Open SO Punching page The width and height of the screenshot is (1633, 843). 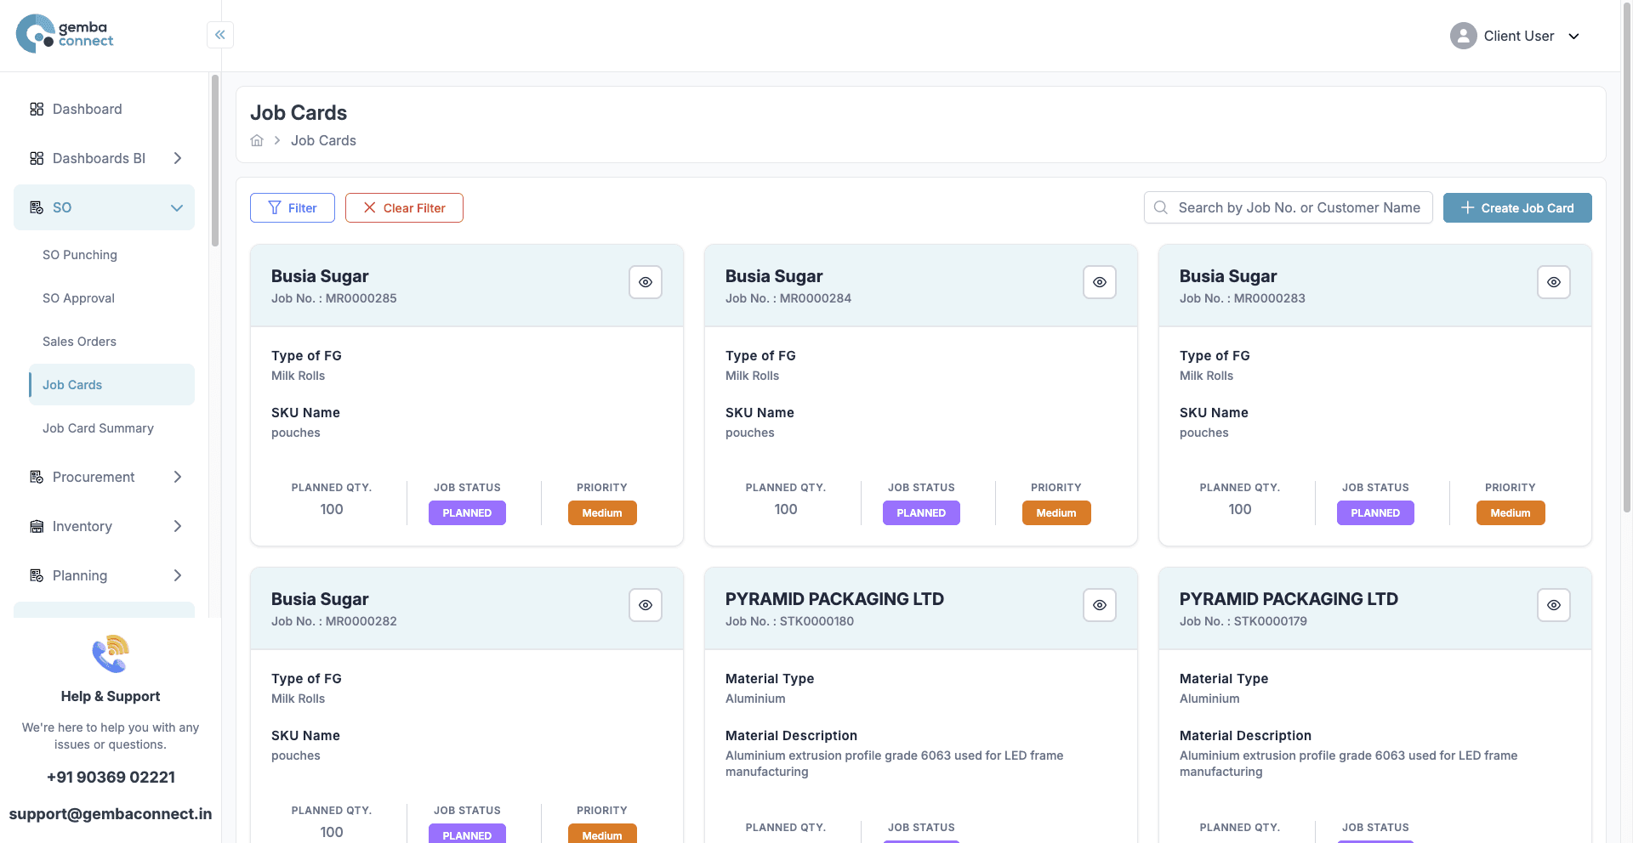point(80,255)
